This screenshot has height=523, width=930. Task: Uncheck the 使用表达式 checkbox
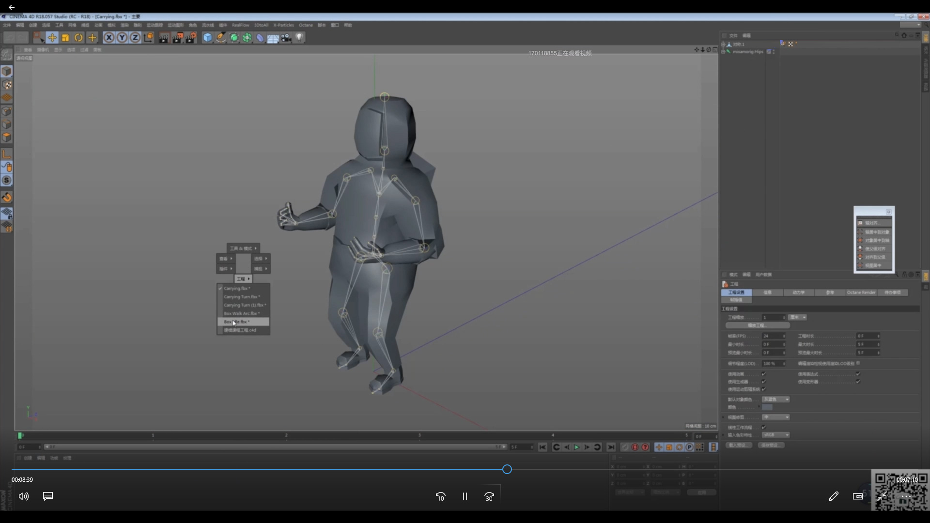pyautogui.click(x=858, y=374)
